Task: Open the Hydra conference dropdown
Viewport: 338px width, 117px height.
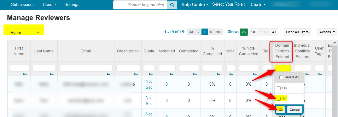Action: [25, 33]
